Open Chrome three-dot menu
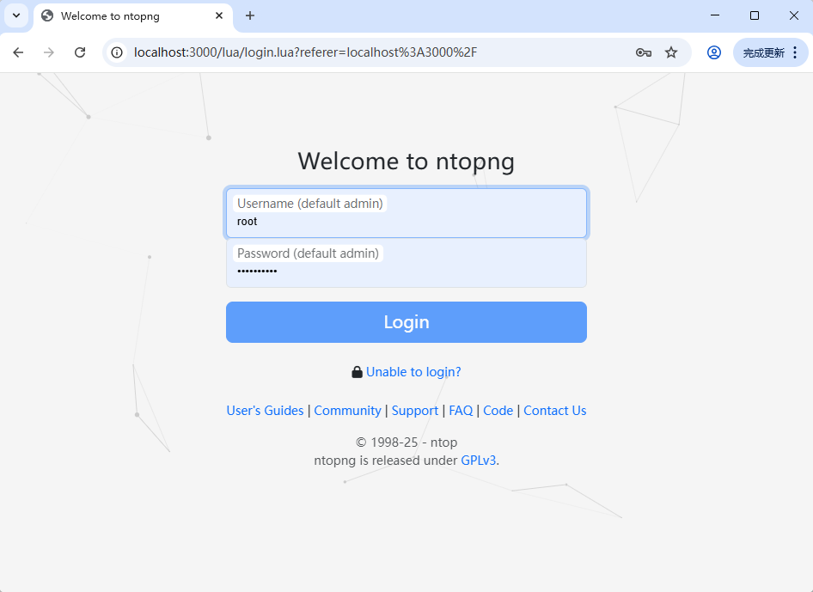The height and width of the screenshot is (592, 813). click(x=795, y=52)
